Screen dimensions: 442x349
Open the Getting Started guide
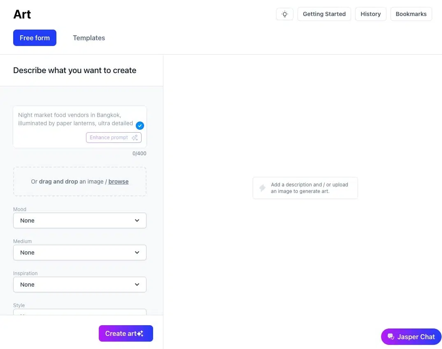click(324, 14)
